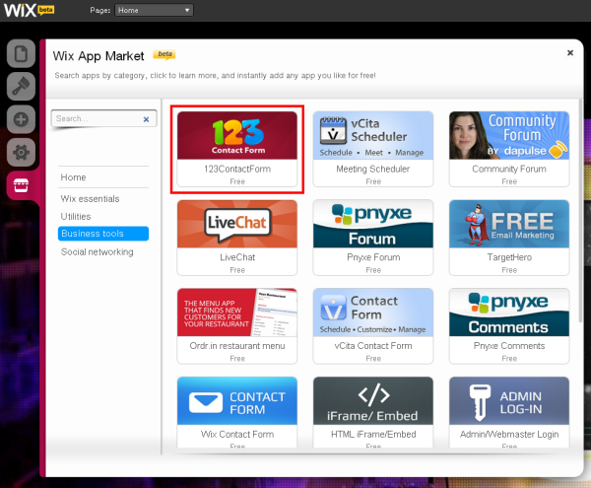Open the Add plus panel icon
This screenshot has width=591, height=488.
(x=21, y=119)
